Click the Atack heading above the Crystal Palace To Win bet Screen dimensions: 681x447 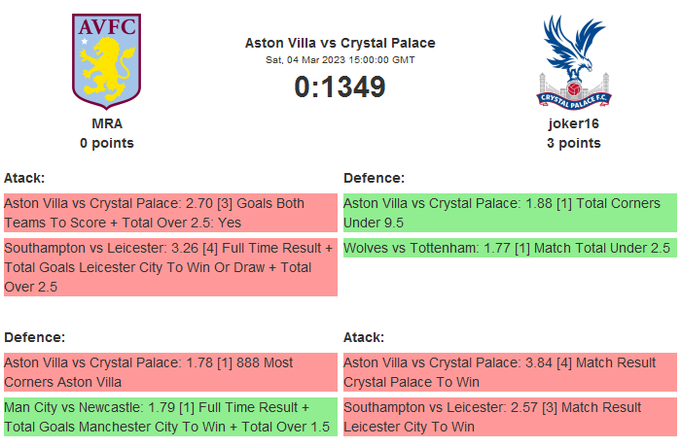(364, 337)
